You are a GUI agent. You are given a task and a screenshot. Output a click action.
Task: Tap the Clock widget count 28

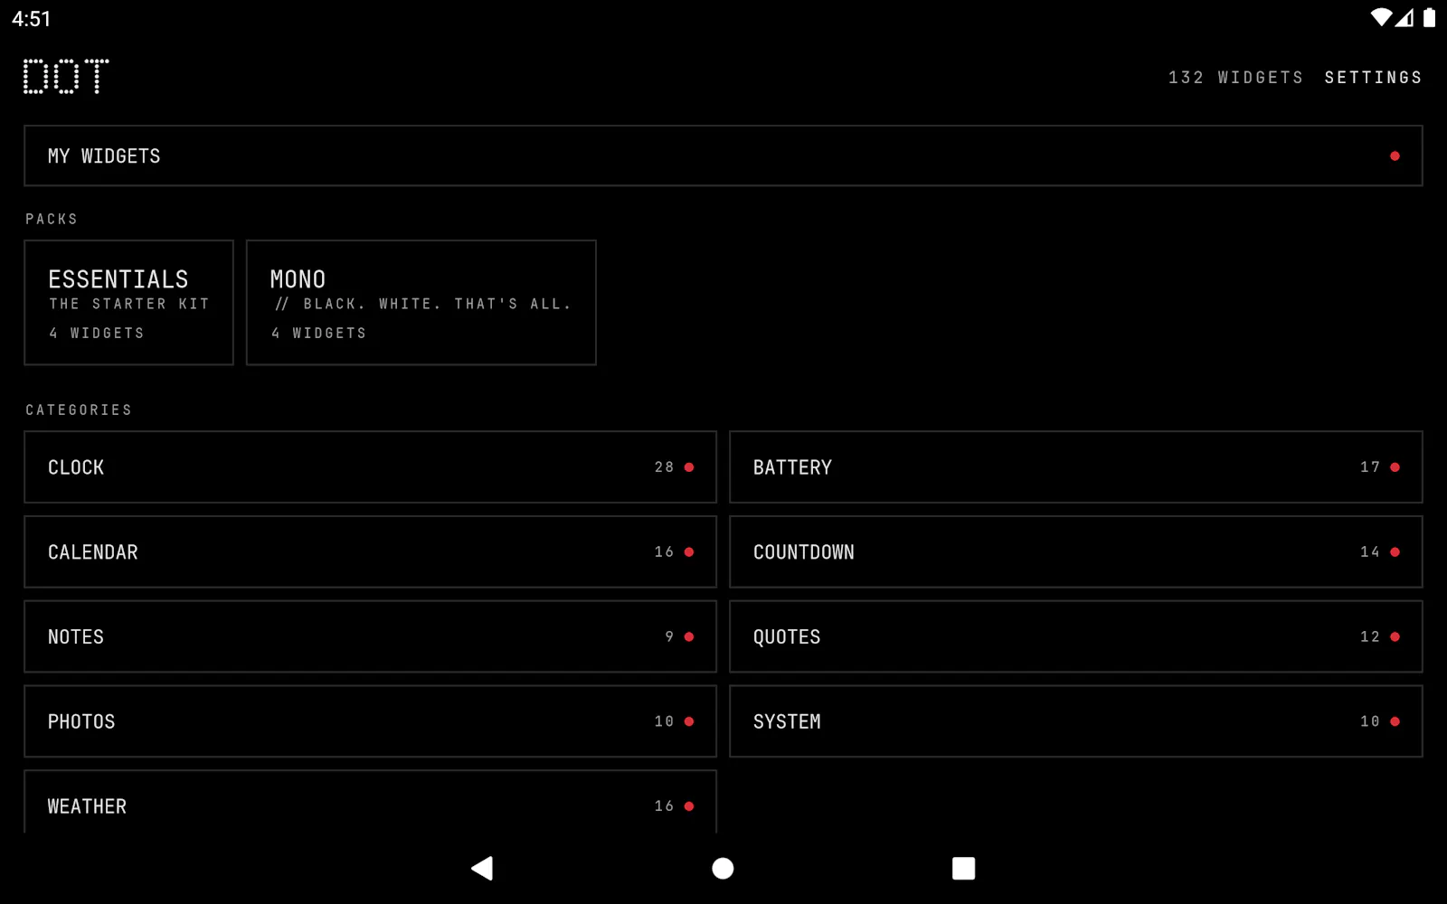click(665, 467)
